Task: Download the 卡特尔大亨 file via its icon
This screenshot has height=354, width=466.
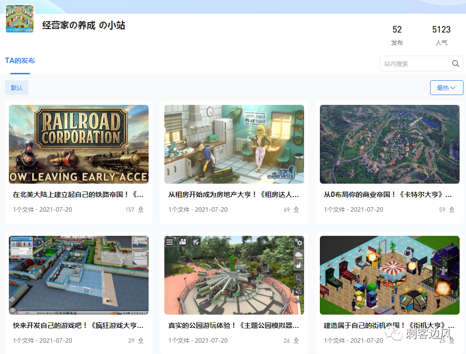Action: tap(452, 209)
